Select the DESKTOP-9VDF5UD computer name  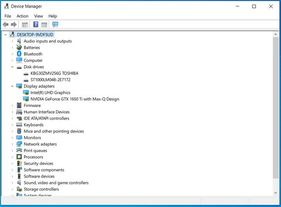[35, 35]
